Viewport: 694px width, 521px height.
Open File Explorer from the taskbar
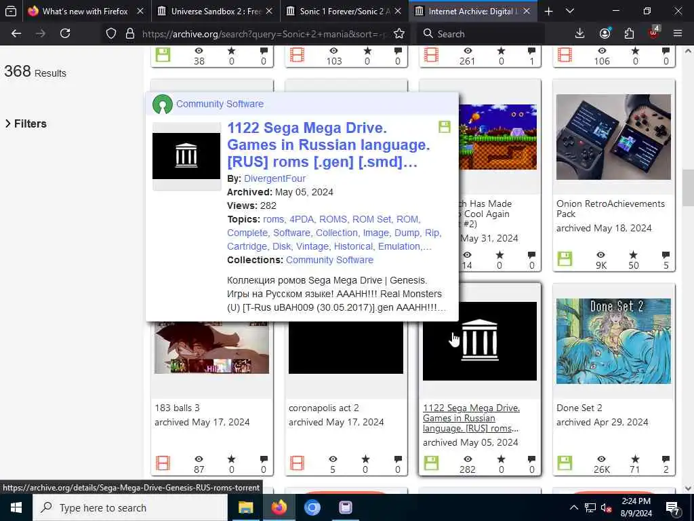pos(245,507)
